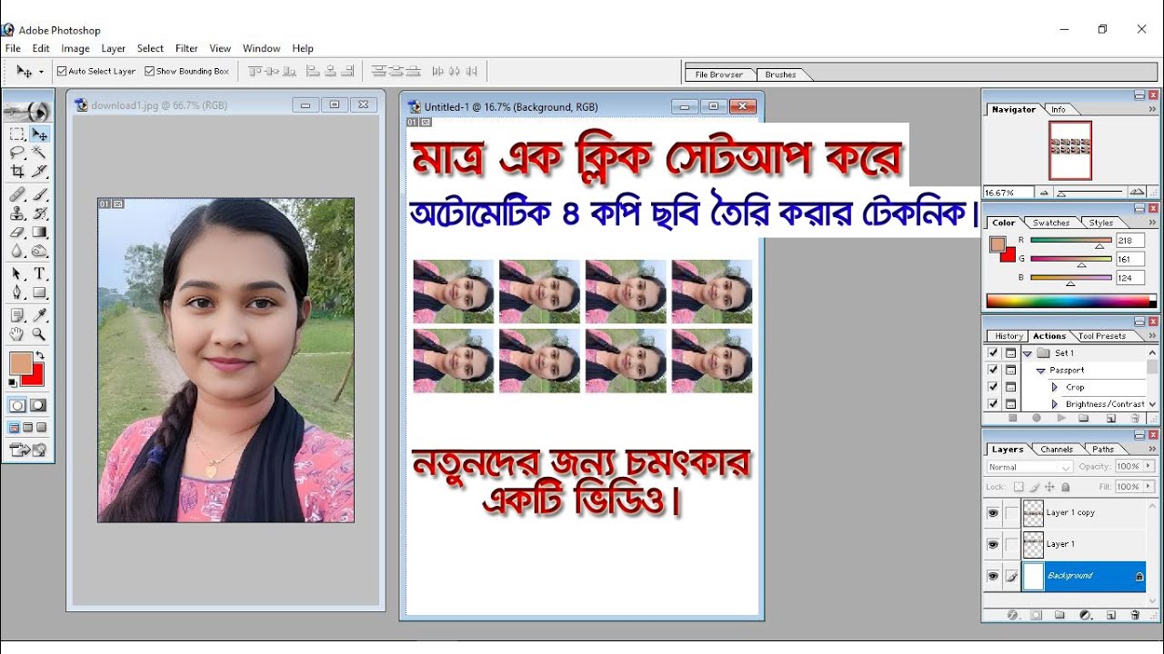The image size is (1164, 654).
Task: Toggle Auto Select Layer checkbox
Action: [62, 71]
